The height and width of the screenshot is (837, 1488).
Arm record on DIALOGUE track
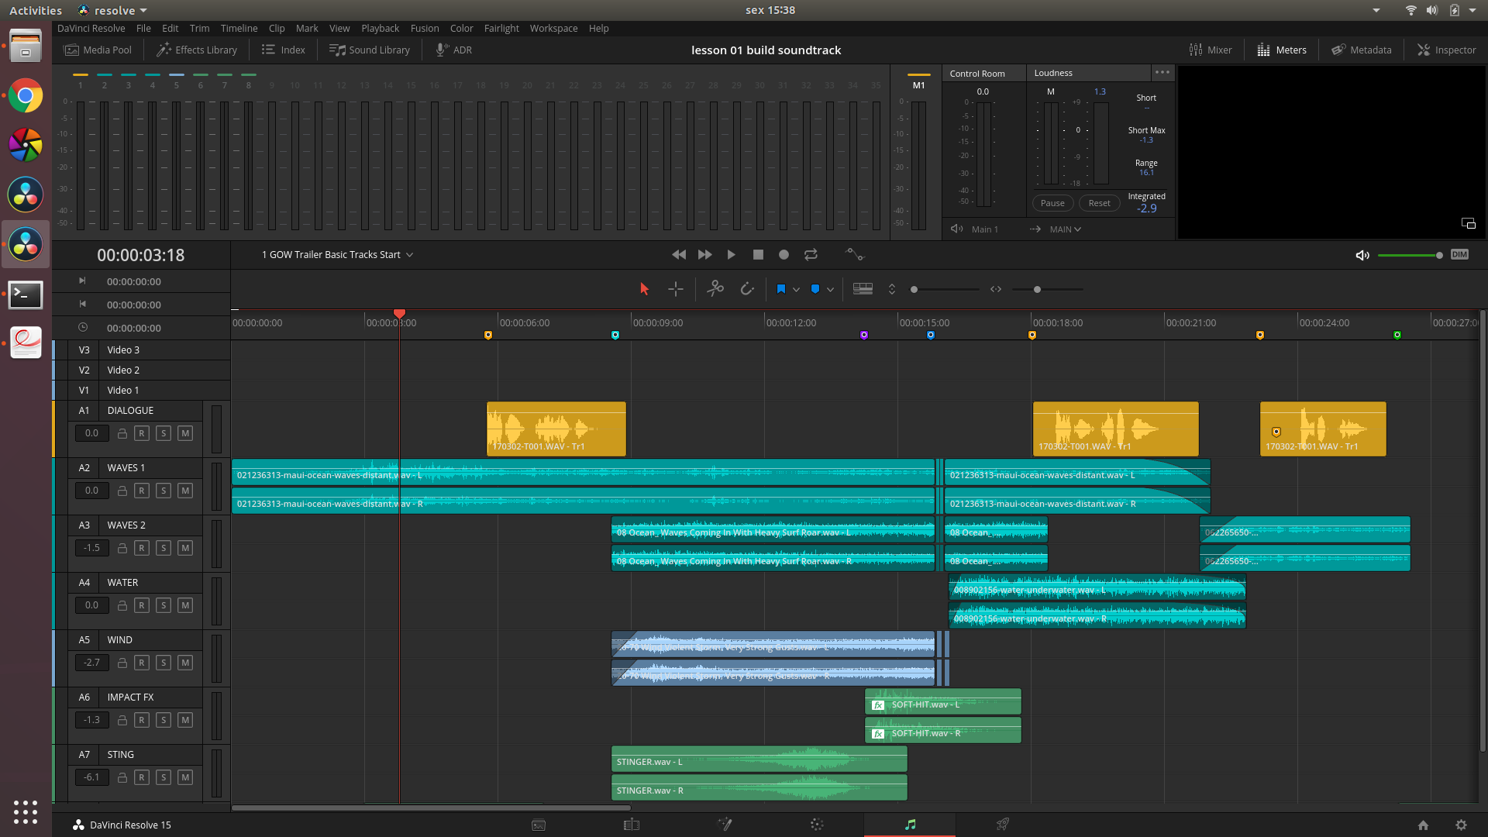coord(142,433)
